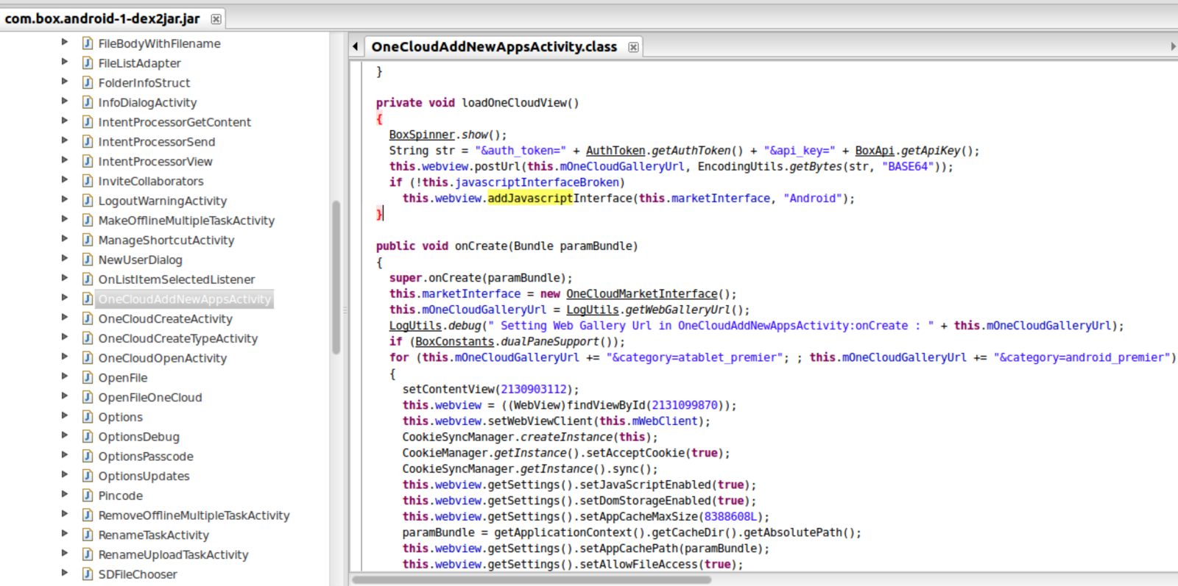Click the LogoutWarningActivity class file icon
1178x586 pixels.
[88, 201]
